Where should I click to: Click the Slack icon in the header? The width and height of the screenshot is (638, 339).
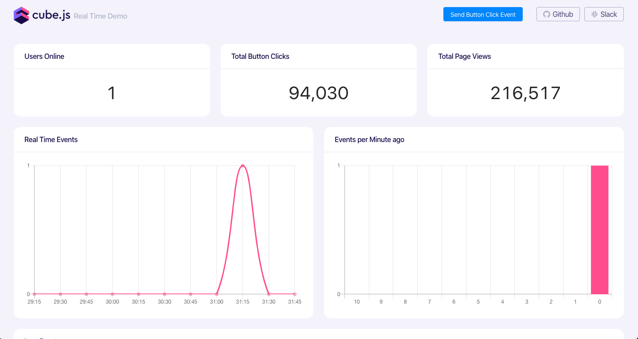coord(595,14)
